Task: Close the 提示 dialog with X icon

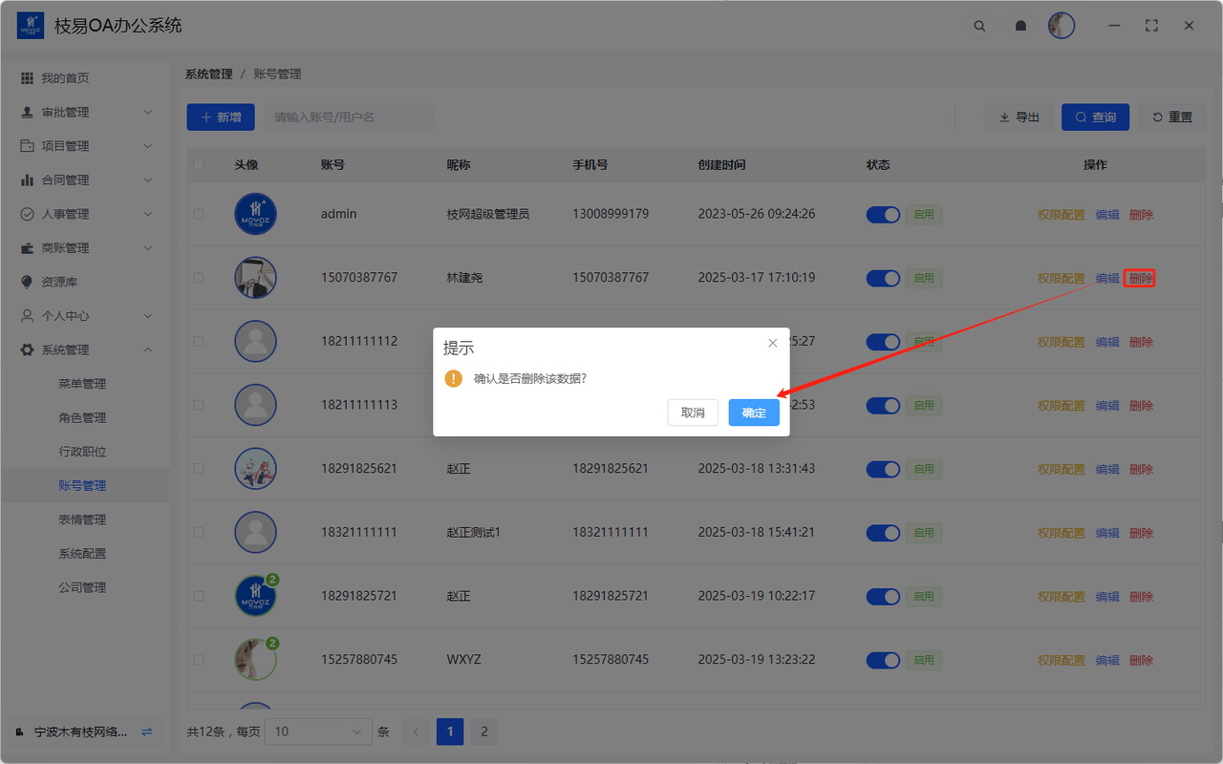Action: pyautogui.click(x=773, y=343)
